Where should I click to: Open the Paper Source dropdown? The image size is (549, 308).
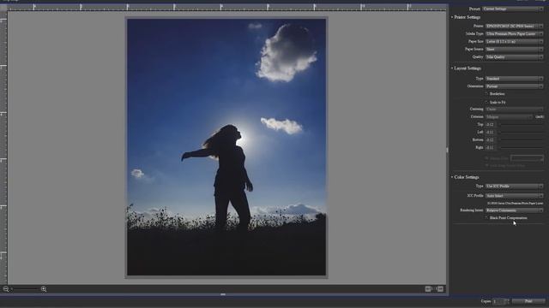click(515, 50)
